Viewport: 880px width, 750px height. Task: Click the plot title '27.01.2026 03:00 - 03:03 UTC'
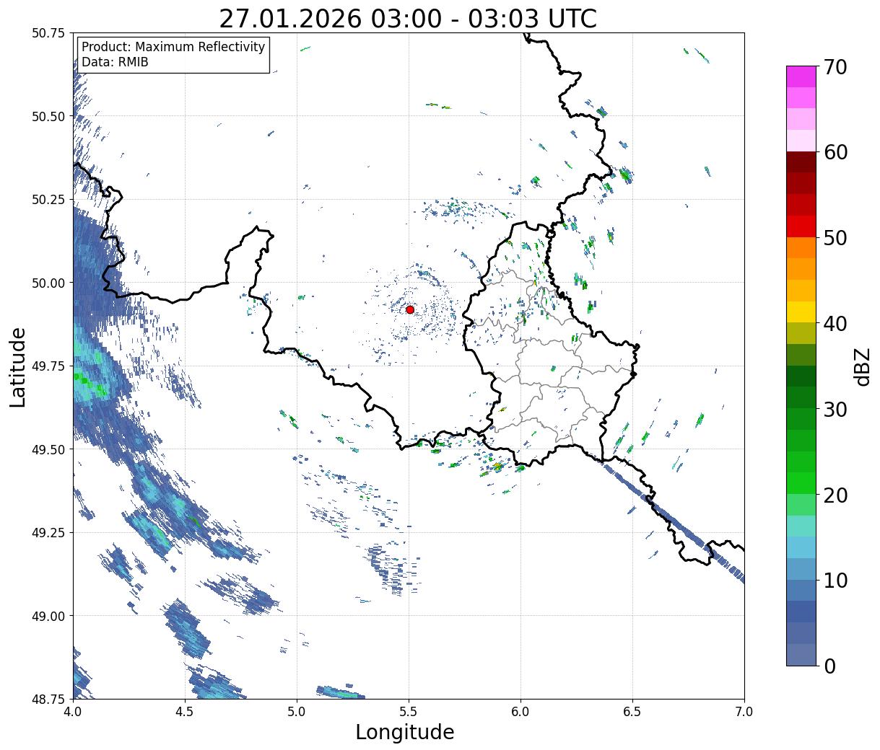408,18
